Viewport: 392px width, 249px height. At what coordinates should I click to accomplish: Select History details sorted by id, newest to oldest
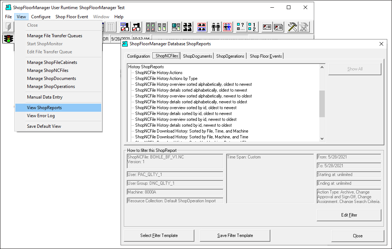pyautogui.click(x=183, y=125)
